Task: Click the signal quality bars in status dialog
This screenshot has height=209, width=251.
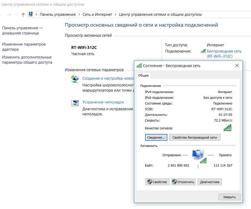Action: (227, 128)
